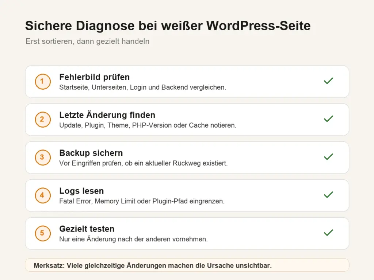The height and width of the screenshot is (280, 374).
Task: Click the checkmark in the Gezielt testen row
Action: [328, 233]
